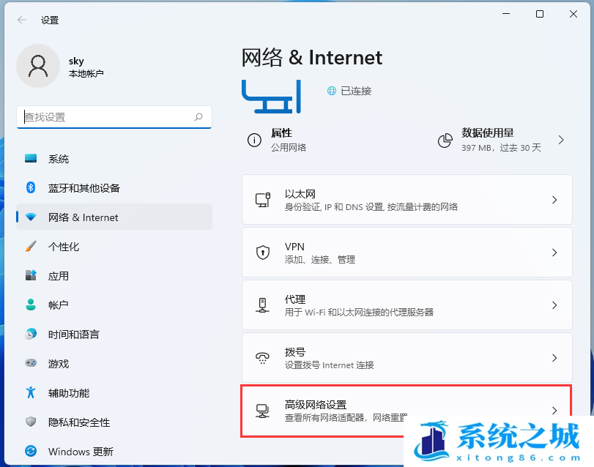Expand the Ethernet settings chevron

click(554, 200)
